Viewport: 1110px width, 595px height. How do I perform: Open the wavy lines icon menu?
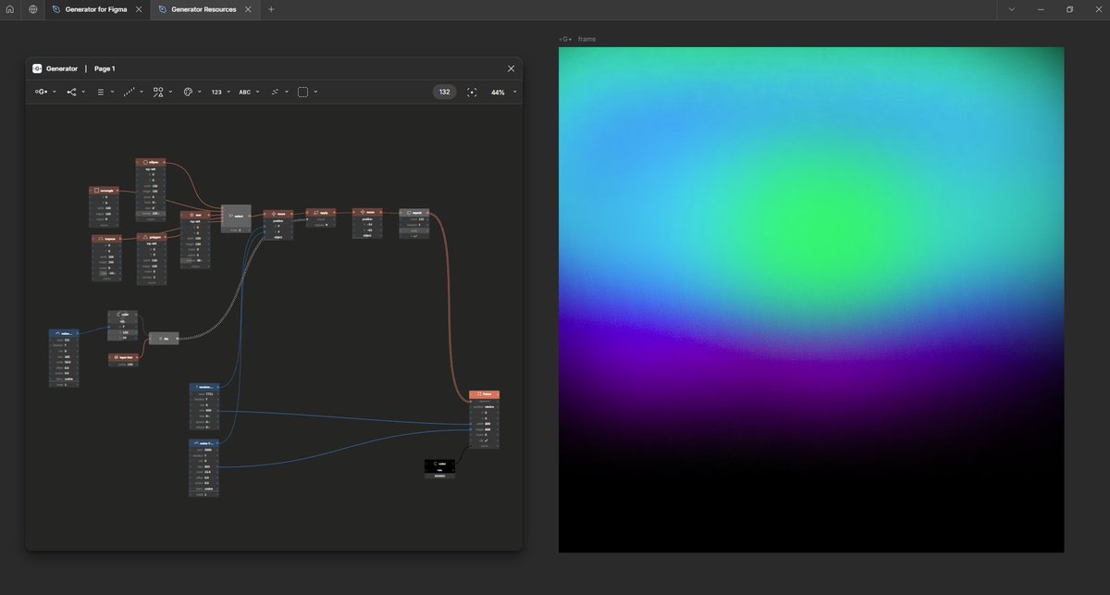tap(275, 93)
